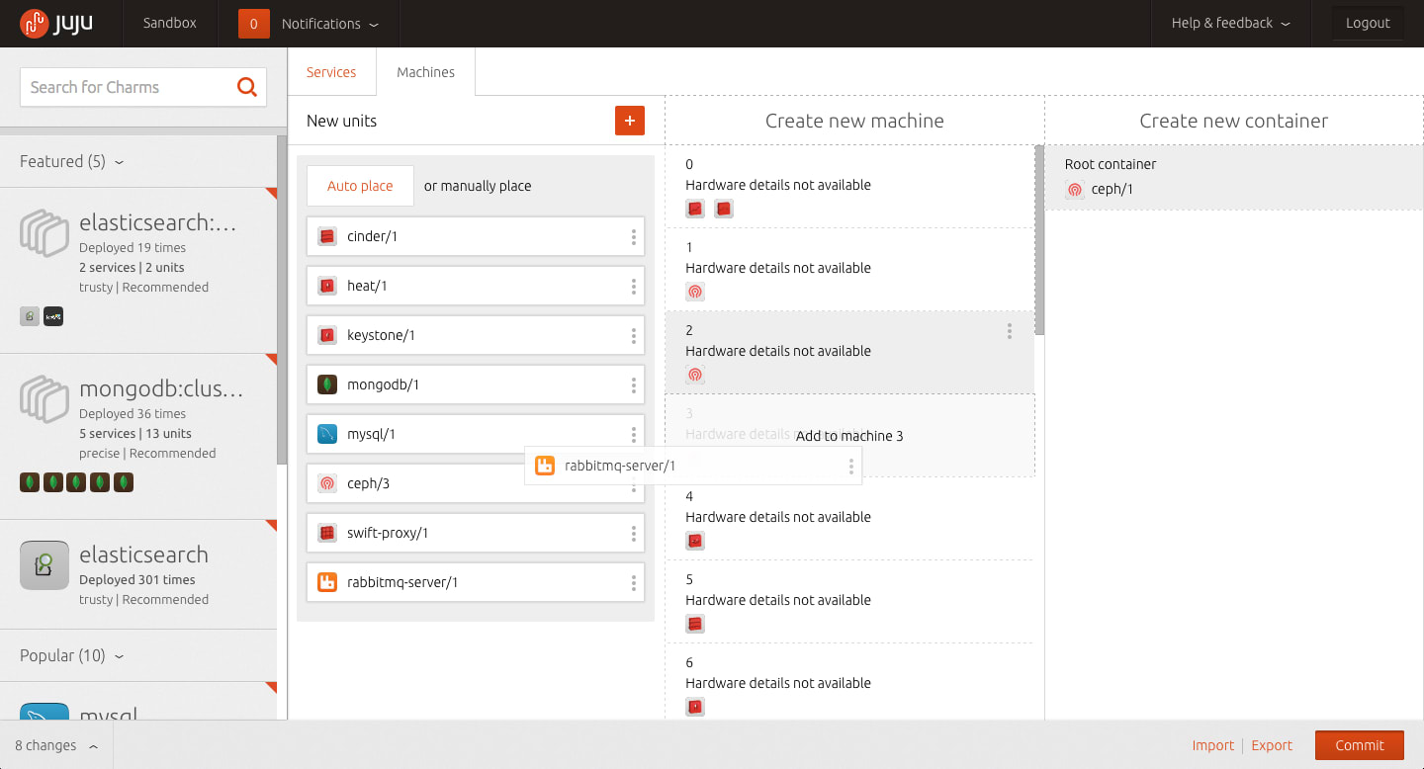Open the more menu for rabbitmq-server/1 in list
The height and width of the screenshot is (769, 1424).
634,582
